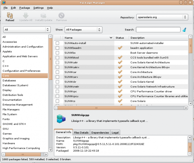The image size is (194, 163).
Task: Select the High Performance Computing category
Action: click(x=25, y=148)
